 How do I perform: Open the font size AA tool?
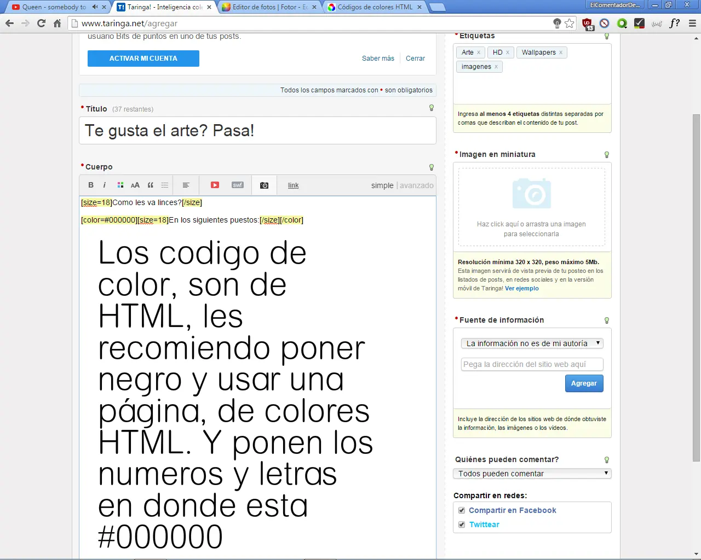(135, 185)
